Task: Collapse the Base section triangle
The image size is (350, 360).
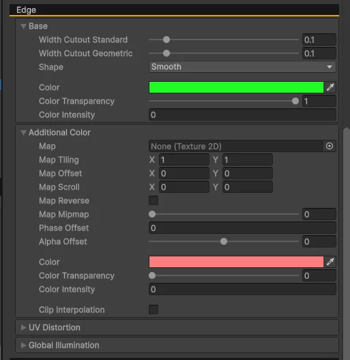Action: 23,26
